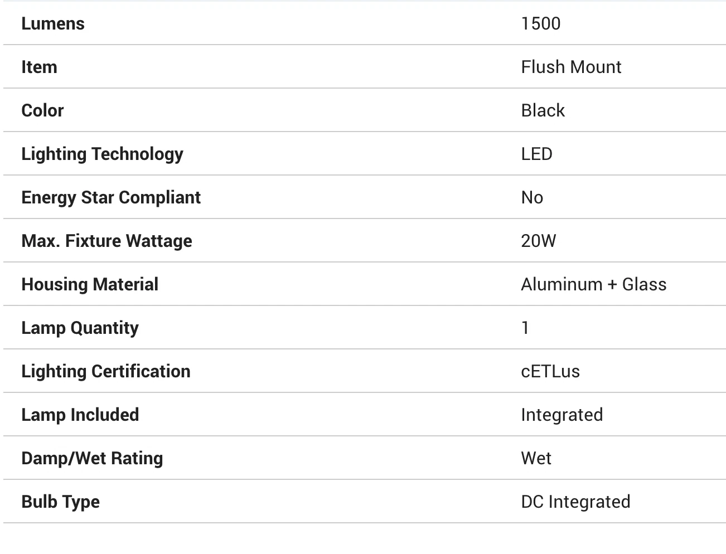Click the Max. Fixture Wattage label
The width and height of the screenshot is (726, 554).
pos(107,241)
